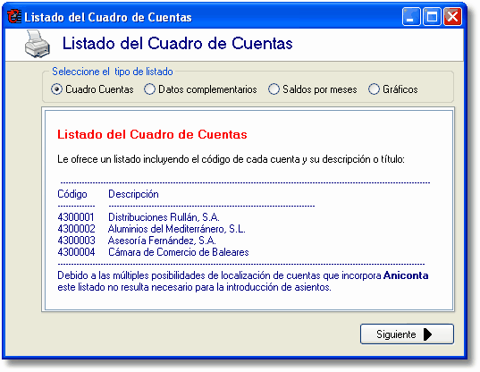Click the Siguiente button
The height and width of the screenshot is (372, 480).
pos(407,334)
